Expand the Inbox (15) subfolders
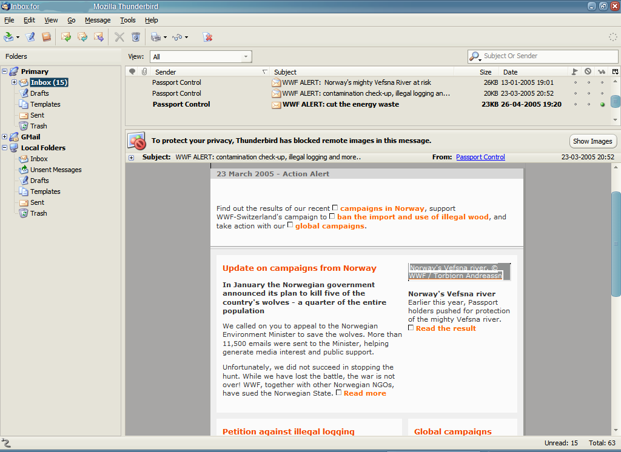The image size is (621, 452). [x=15, y=82]
